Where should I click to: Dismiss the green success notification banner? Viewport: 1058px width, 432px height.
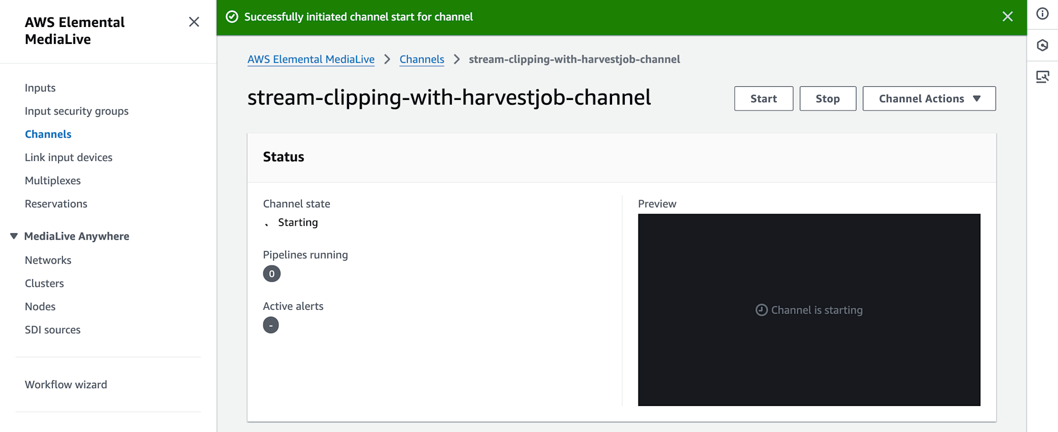(1007, 16)
